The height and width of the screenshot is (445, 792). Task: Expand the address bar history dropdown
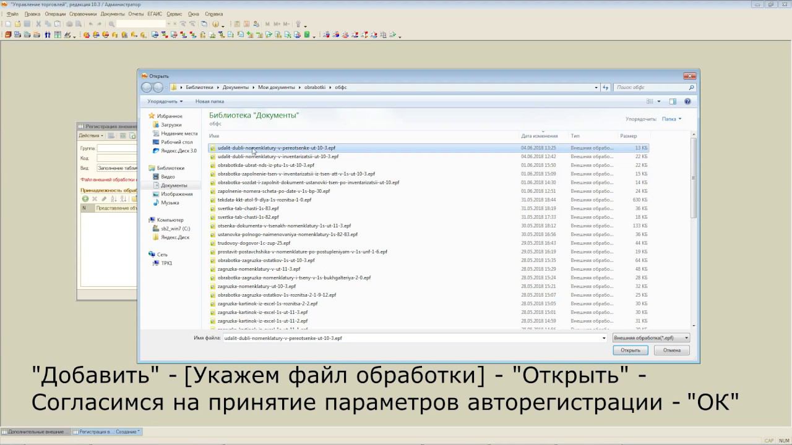[x=596, y=87]
